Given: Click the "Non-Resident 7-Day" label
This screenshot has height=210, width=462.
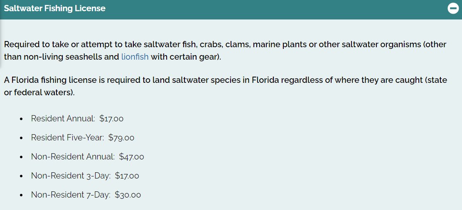Looking at the screenshot, I should [71, 195].
